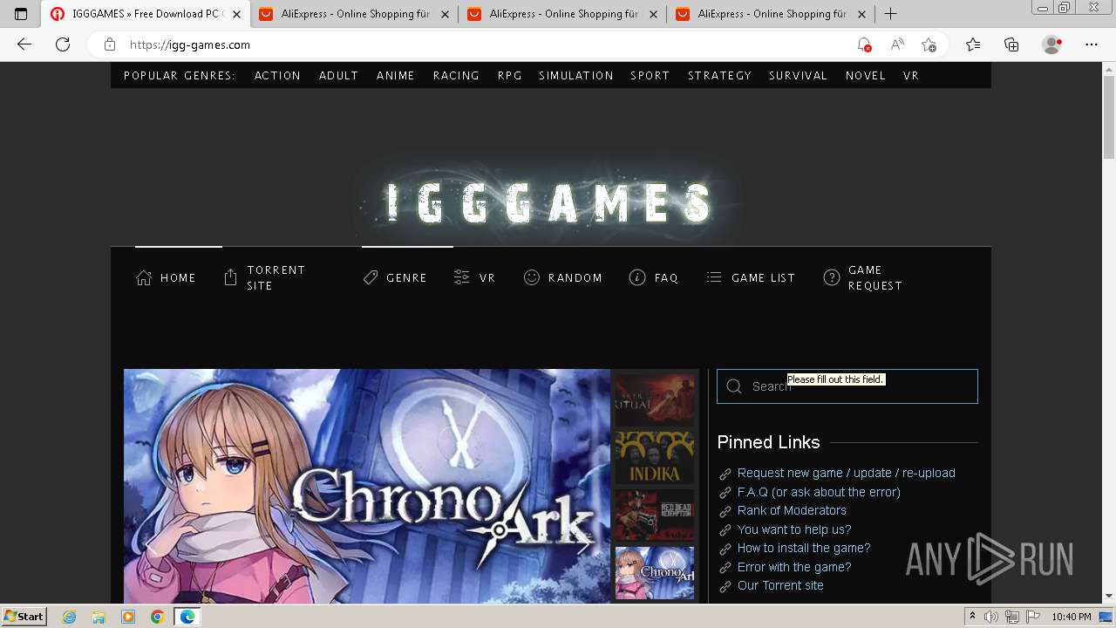Add page to favorites star-plus icon
This screenshot has height=628, width=1116.
pos(929,44)
